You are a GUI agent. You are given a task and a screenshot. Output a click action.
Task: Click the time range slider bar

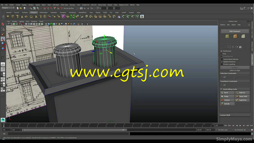[x=74, y=130]
